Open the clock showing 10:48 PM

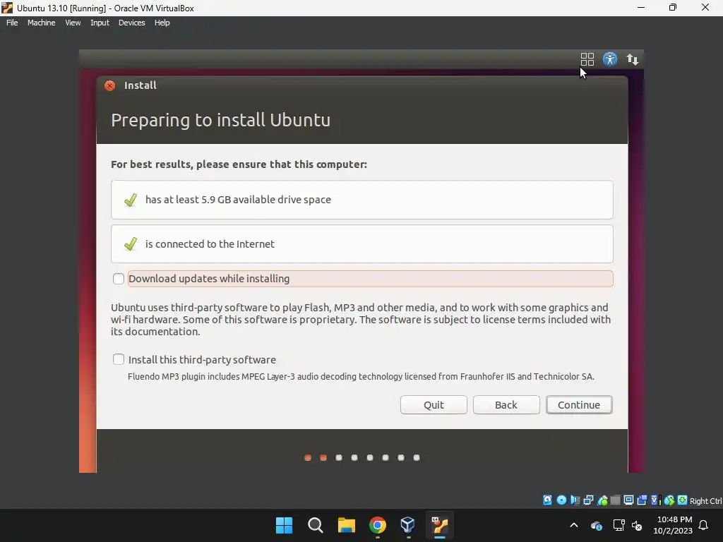pos(673,525)
